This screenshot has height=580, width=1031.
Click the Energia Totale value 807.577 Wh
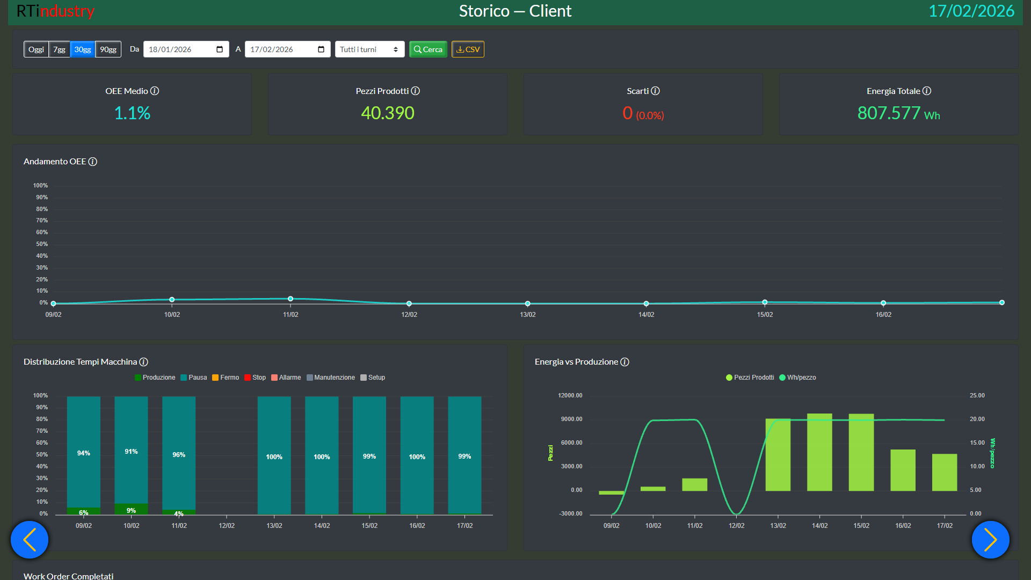click(x=898, y=113)
